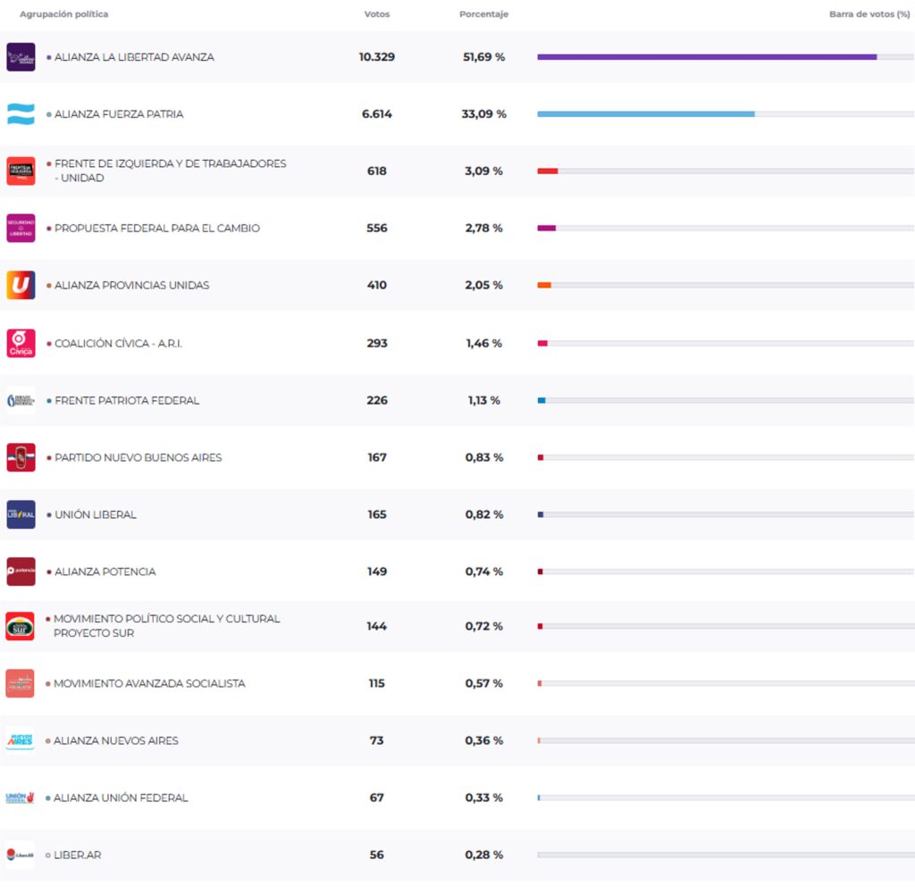Click the Alianza Unión Federal logo
Viewport: 915px width, 893px height.
21,797
